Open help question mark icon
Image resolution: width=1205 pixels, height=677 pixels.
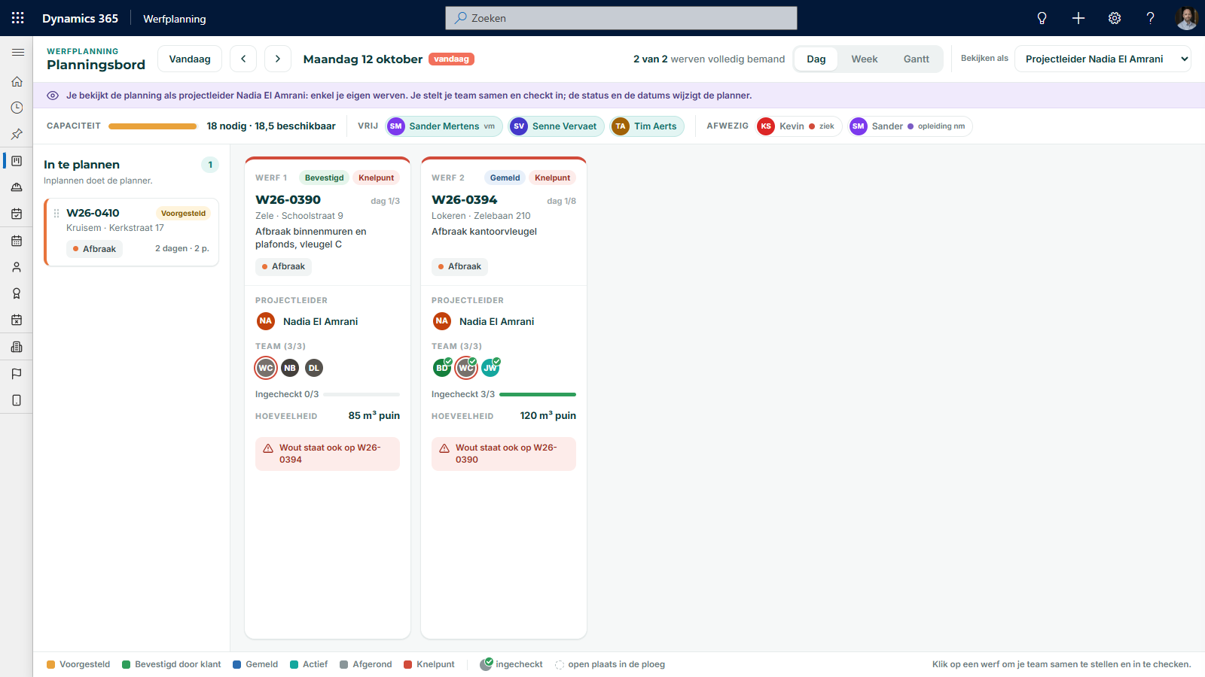[x=1151, y=18]
